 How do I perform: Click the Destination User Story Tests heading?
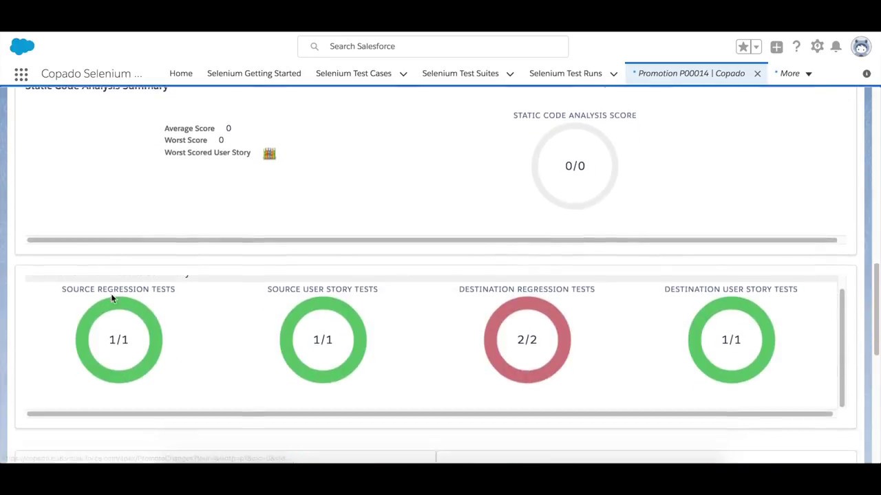pyautogui.click(x=731, y=289)
